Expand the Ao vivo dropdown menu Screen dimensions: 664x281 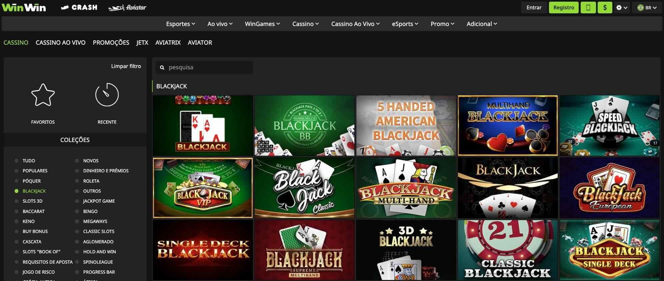(x=220, y=24)
